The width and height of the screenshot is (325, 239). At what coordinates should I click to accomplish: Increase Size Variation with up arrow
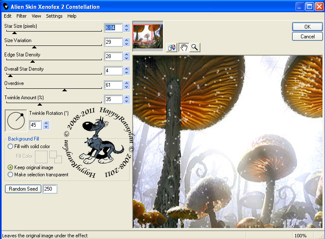126,40
